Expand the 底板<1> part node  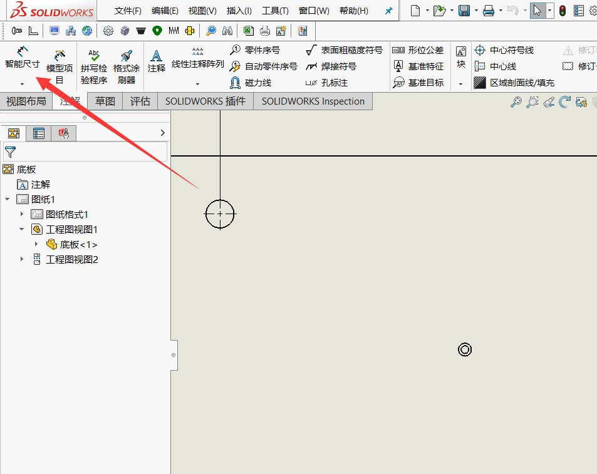point(36,244)
